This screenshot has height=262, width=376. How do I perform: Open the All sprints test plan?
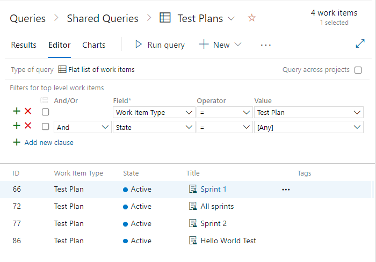(217, 206)
